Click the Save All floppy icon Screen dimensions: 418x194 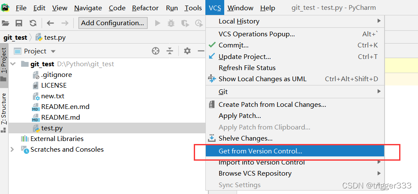coord(19,24)
